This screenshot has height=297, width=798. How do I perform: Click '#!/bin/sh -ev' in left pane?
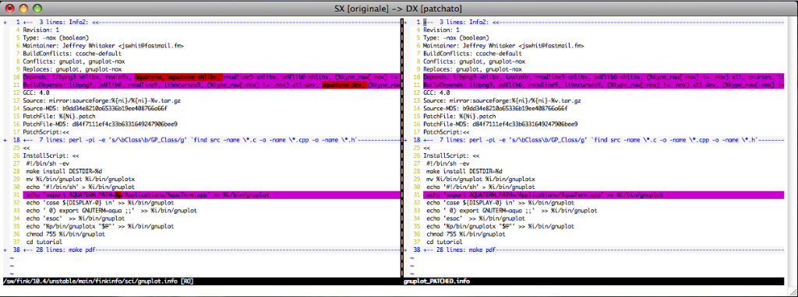click(x=47, y=163)
